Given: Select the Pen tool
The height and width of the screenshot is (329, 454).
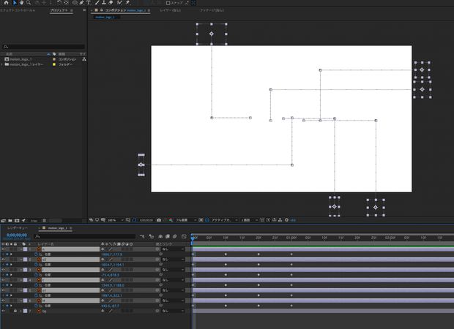Looking at the screenshot, I should coord(82,3).
